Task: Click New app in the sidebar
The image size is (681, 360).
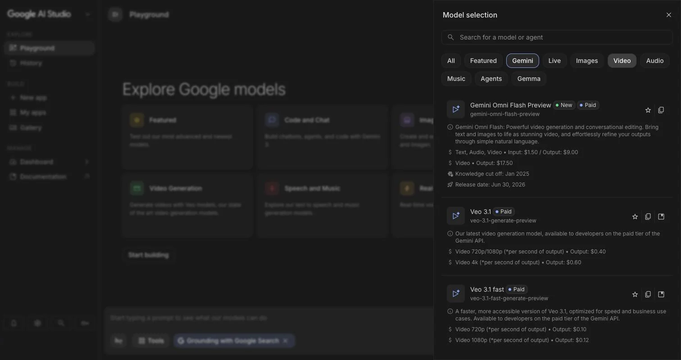Action: [x=49, y=98]
